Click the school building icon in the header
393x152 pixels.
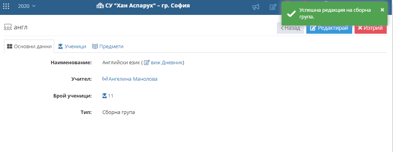point(99,6)
